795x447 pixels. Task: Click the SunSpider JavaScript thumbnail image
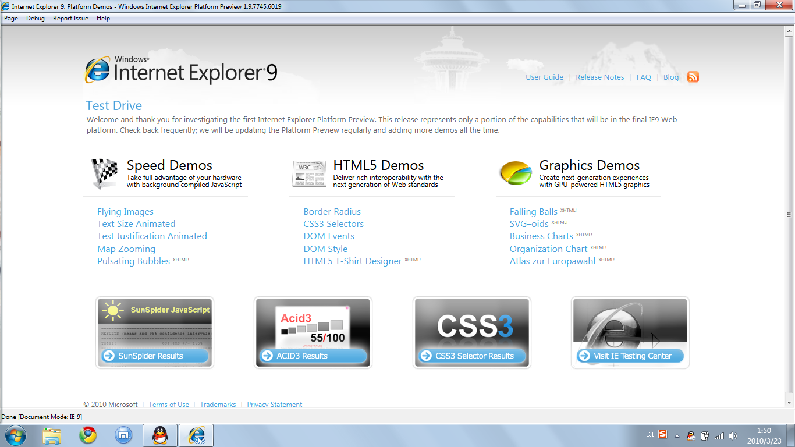[x=154, y=323]
